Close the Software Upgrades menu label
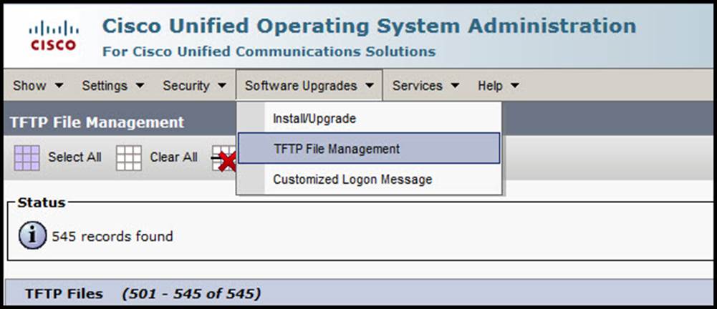717x309 pixels. (301, 86)
